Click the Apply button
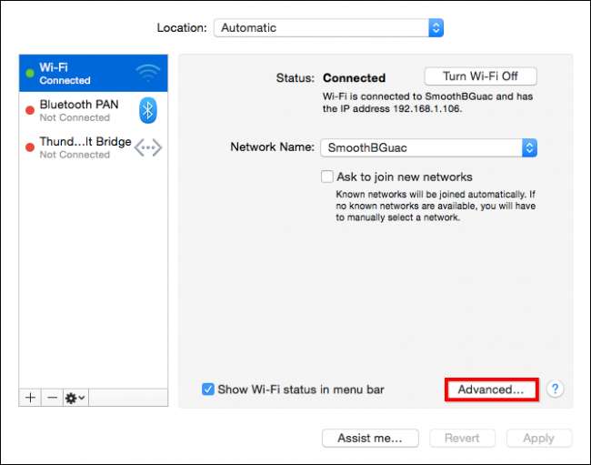591x465 pixels. (x=539, y=438)
